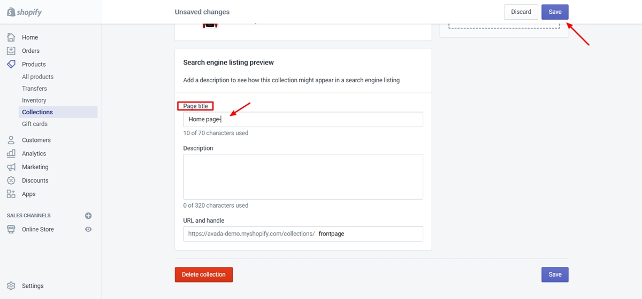Click the 10 of 70 characters text

point(216,133)
